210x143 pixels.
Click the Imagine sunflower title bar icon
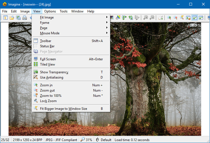pyautogui.click(x=4, y=4)
